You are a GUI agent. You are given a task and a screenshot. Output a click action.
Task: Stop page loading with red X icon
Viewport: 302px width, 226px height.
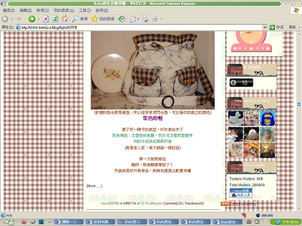coord(46,19)
